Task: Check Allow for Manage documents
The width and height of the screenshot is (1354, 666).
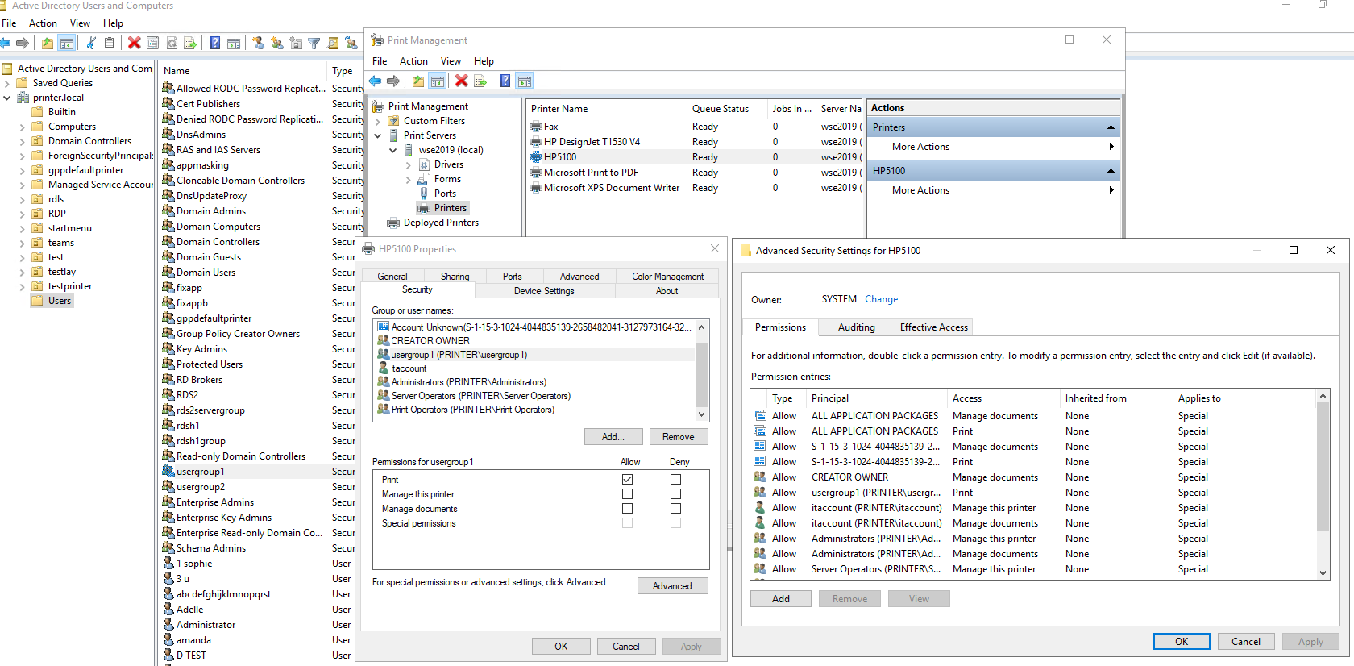Action: pyautogui.click(x=627, y=508)
